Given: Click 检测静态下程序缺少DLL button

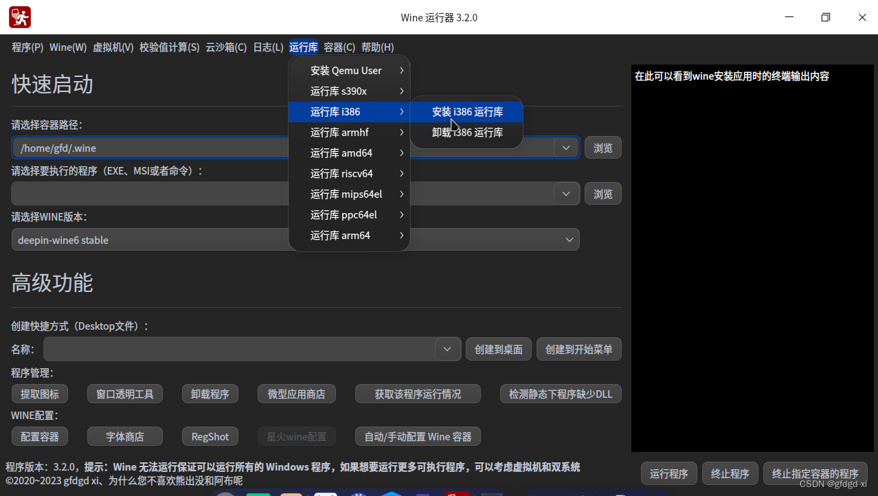Looking at the screenshot, I should 561,394.
